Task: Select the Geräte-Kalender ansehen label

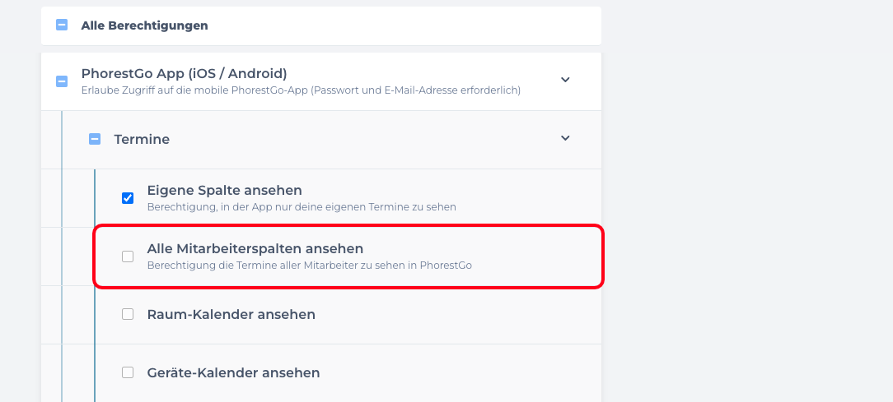Action: (233, 372)
